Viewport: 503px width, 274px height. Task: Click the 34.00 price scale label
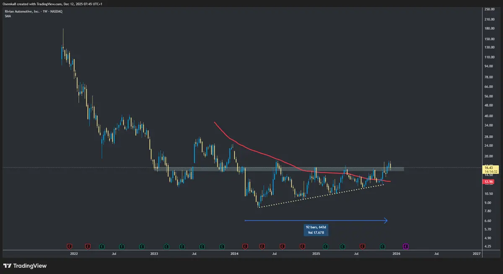click(x=489, y=125)
